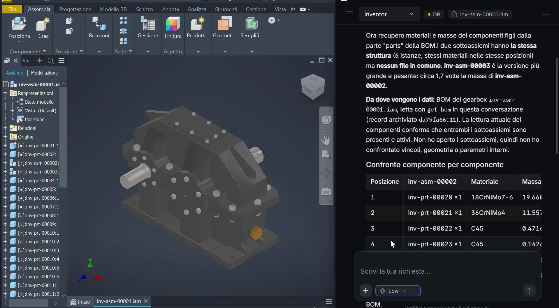559x308 pixels.
Task: Open the File menu
Action: 12,9
